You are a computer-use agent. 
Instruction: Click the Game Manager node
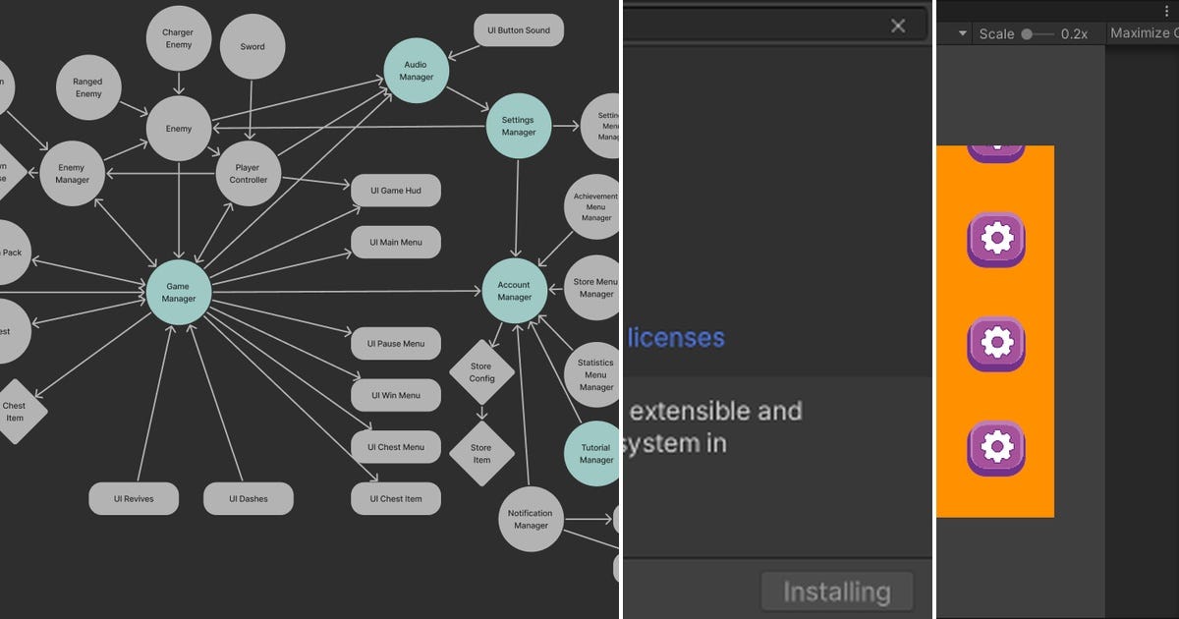pyautogui.click(x=178, y=293)
